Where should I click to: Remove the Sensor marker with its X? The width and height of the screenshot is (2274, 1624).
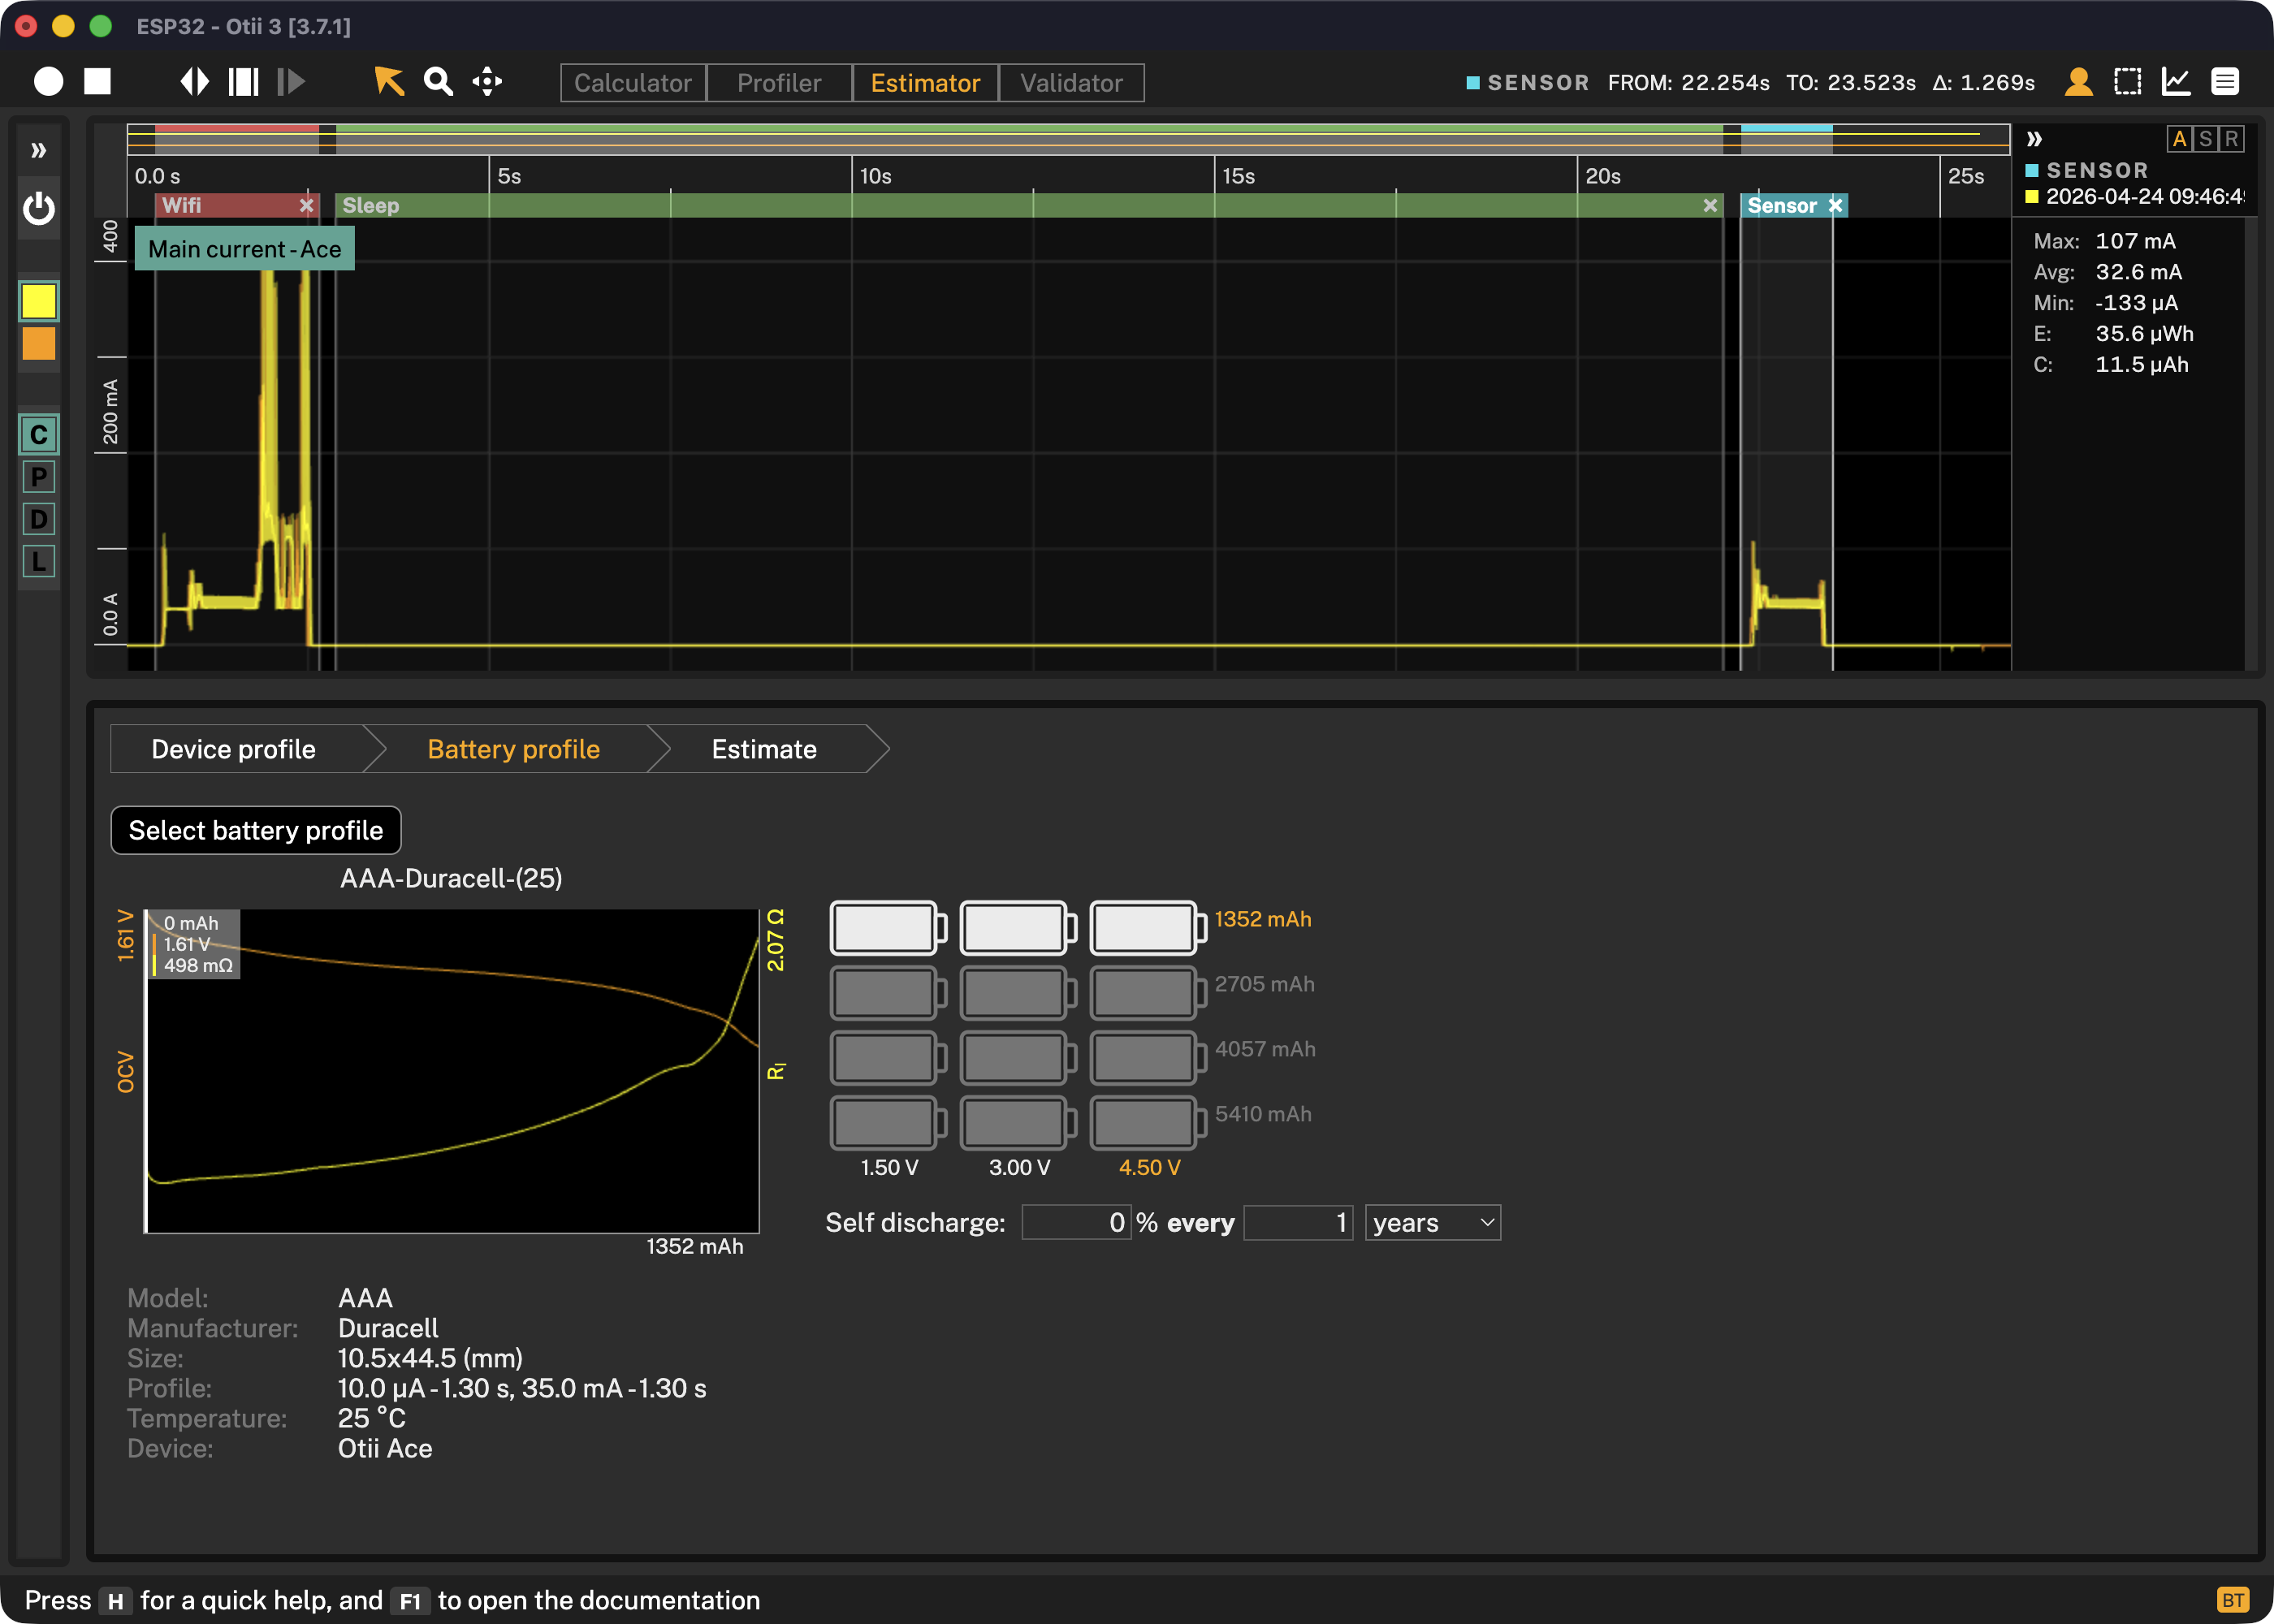[1835, 205]
